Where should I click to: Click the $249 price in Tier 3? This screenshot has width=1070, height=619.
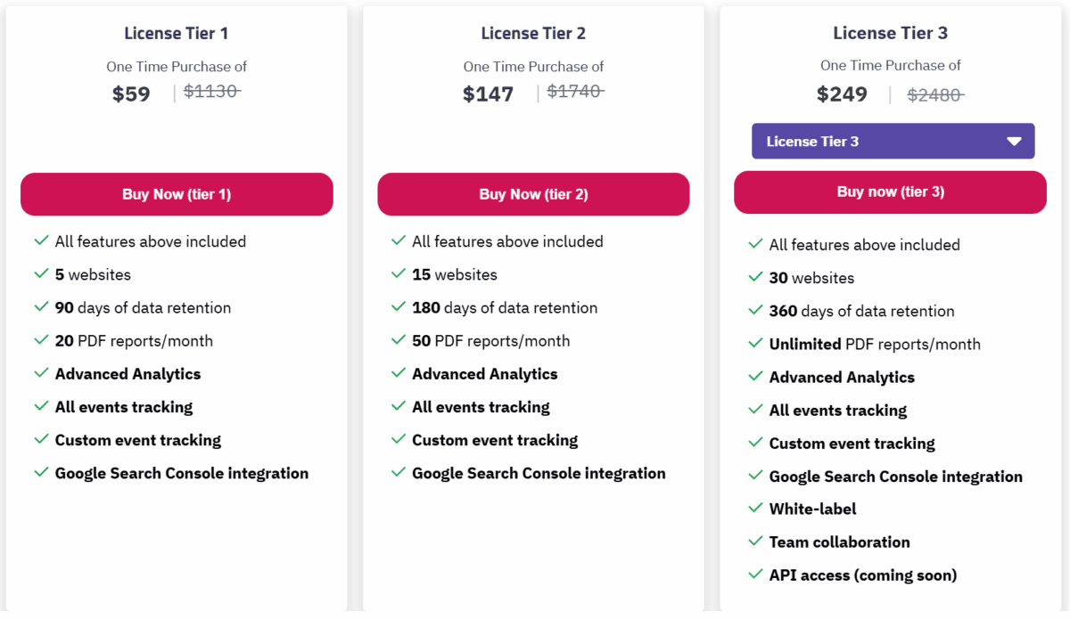[842, 94]
